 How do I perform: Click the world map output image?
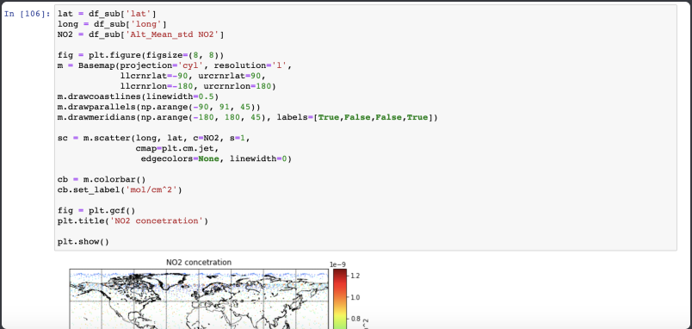point(199,299)
